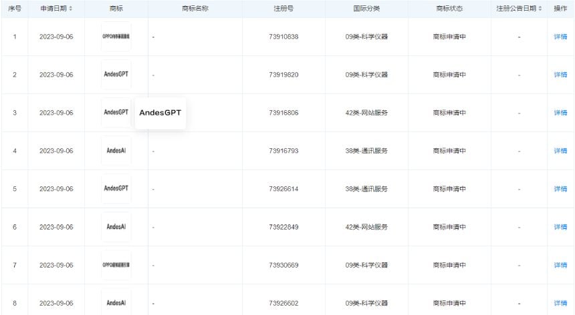Click the 国际分类 column header

[x=366, y=9]
